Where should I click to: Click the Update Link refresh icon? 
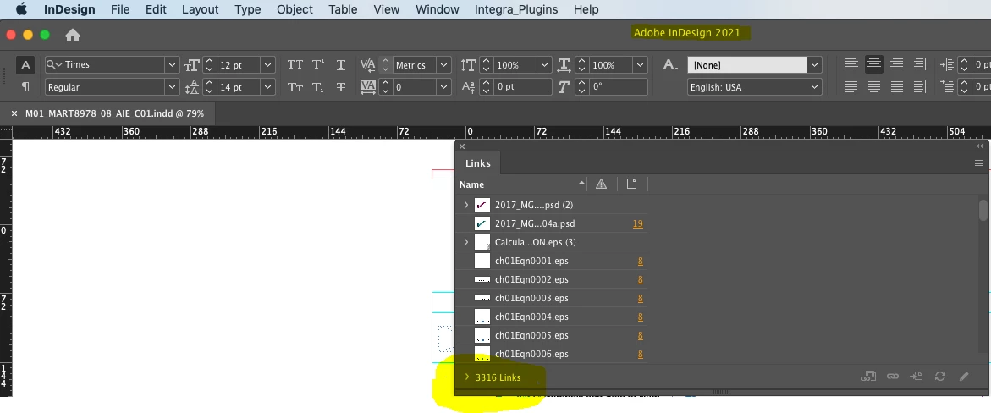pos(940,377)
